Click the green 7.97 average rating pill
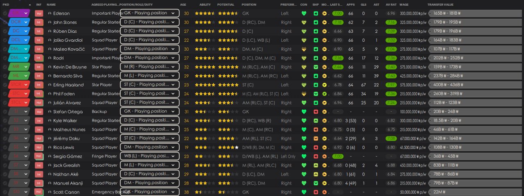The height and width of the screenshot is (196, 524). (x=391, y=85)
